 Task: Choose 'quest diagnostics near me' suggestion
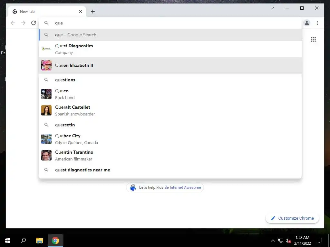pyautogui.click(x=170, y=170)
